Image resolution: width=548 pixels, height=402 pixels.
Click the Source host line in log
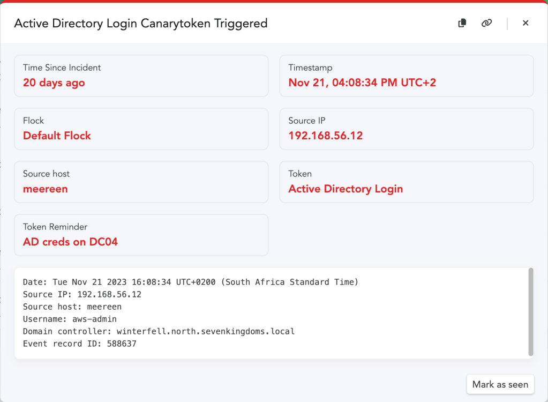72,307
